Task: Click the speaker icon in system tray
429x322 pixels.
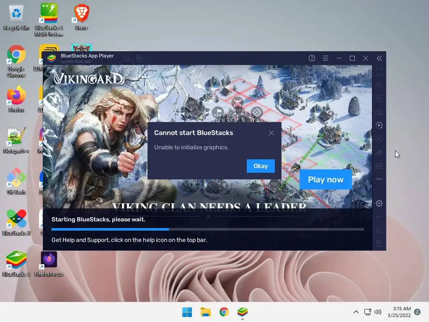Action: (x=378, y=312)
